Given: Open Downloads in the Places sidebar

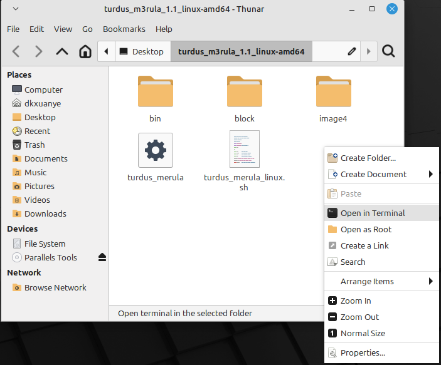Looking at the screenshot, I should [x=45, y=213].
